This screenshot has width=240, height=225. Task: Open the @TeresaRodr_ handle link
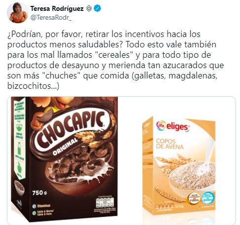click(x=51, y=17)
